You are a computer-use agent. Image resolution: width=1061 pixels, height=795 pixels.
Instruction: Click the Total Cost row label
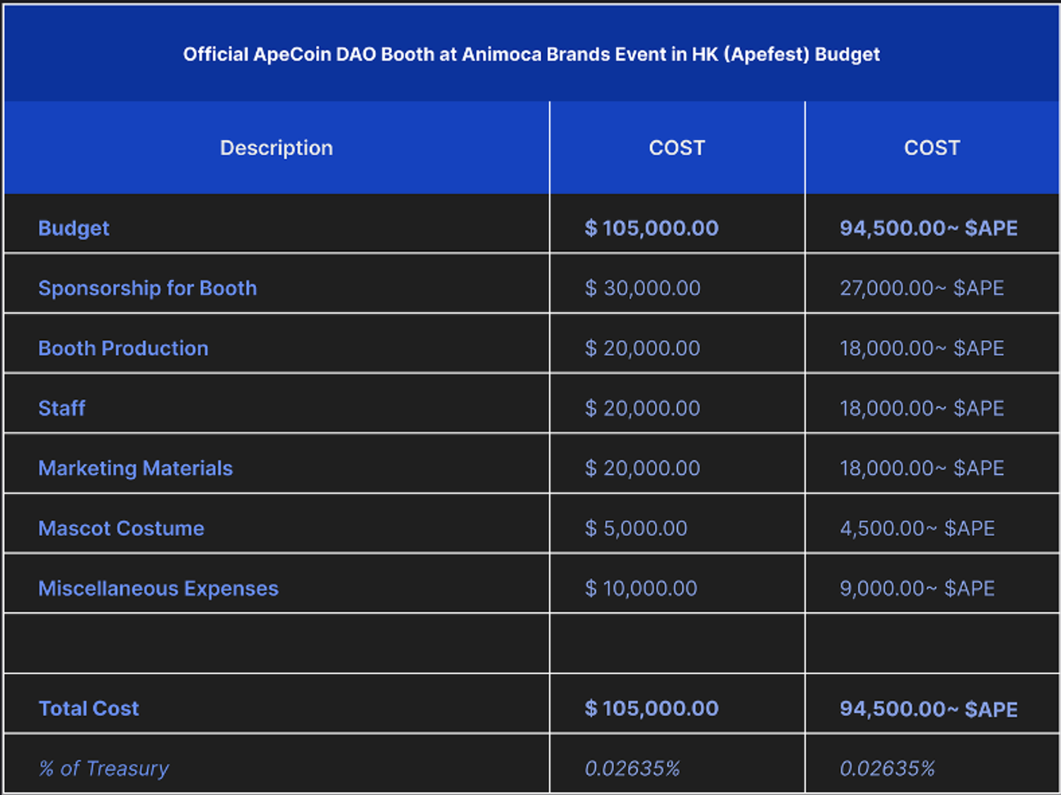(88, 709)
